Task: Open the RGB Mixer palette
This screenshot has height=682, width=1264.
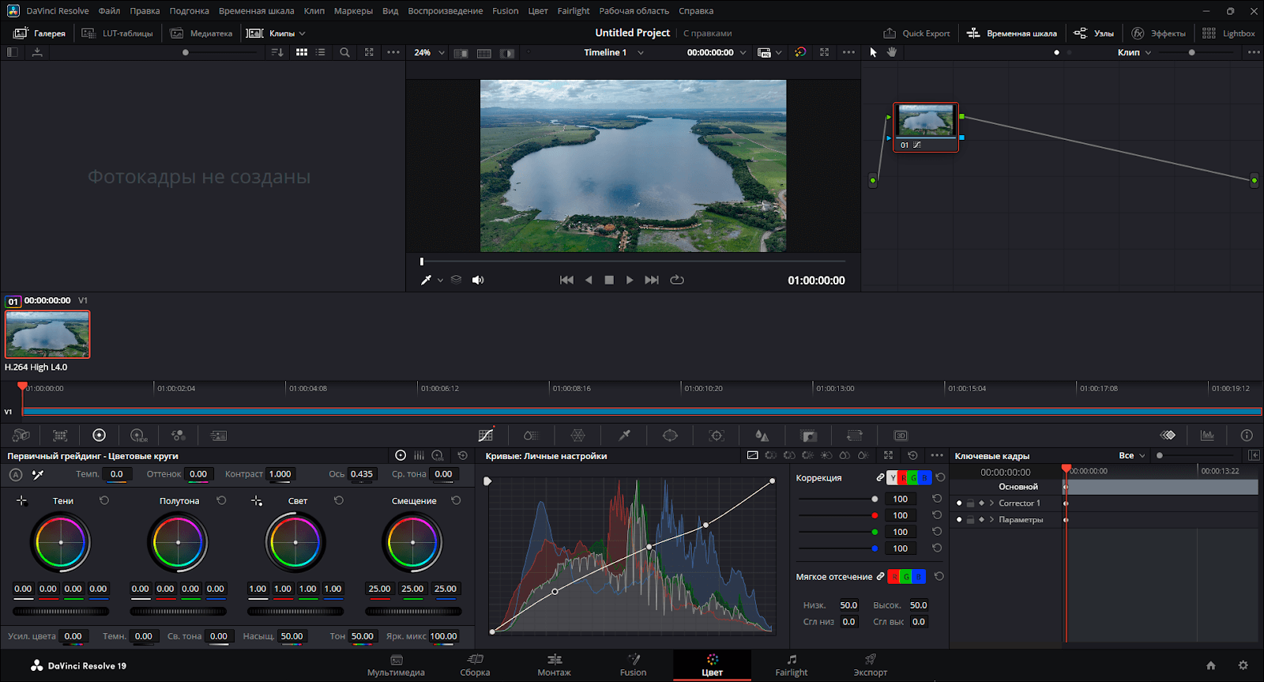Action: click(179, 435)
